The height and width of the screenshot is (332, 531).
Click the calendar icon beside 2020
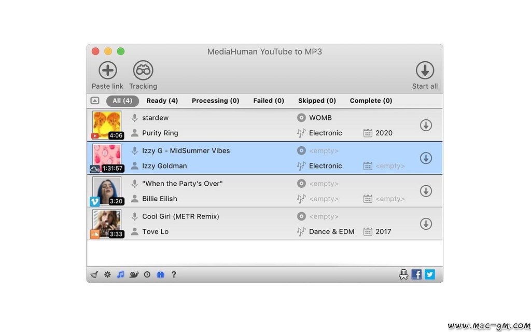[368, 133]
